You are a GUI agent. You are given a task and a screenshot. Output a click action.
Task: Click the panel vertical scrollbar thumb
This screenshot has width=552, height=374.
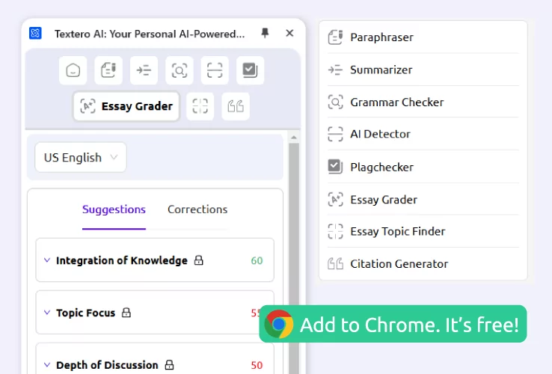tap(294, 258)
